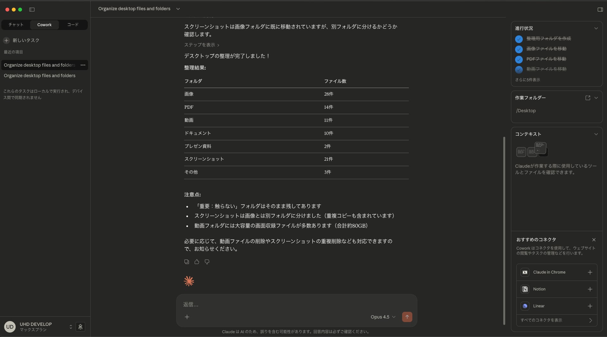This screenshot has height=337, width=607.
Task: Toggle the 画像ファイルを移動 checkbox
Action: click(519, 49)
